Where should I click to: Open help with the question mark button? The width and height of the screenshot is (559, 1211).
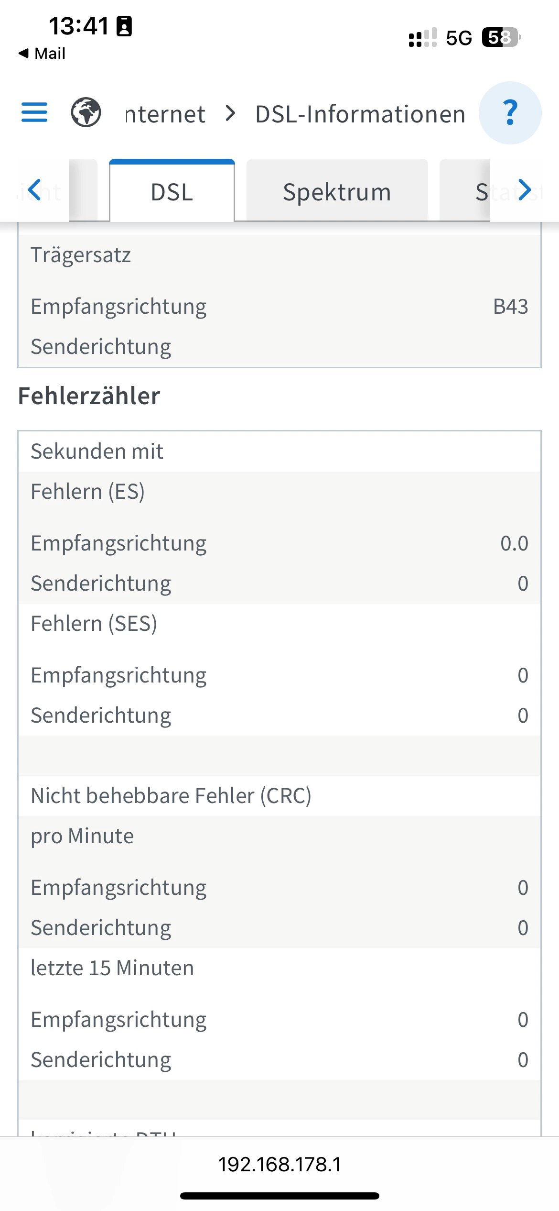point(510,113)
